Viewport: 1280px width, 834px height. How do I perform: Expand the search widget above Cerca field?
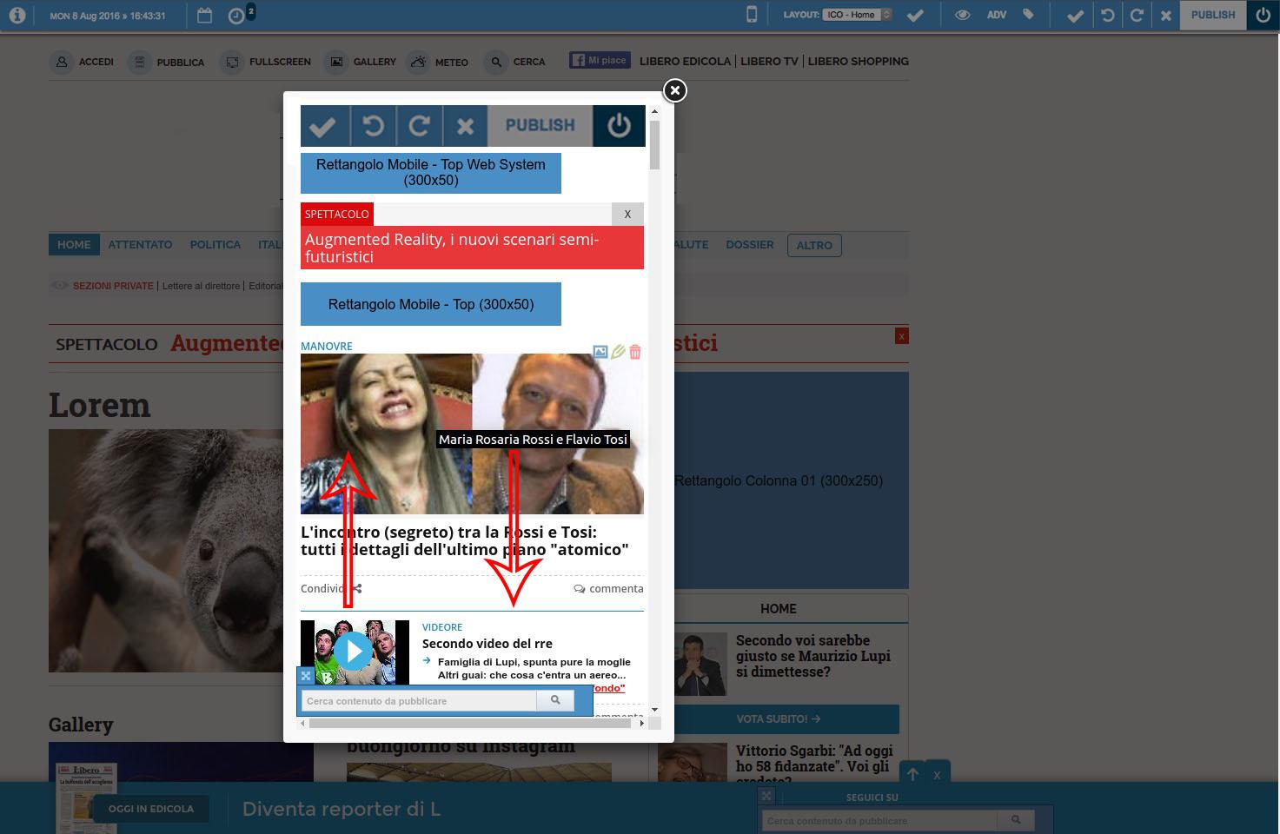point(306,675)
